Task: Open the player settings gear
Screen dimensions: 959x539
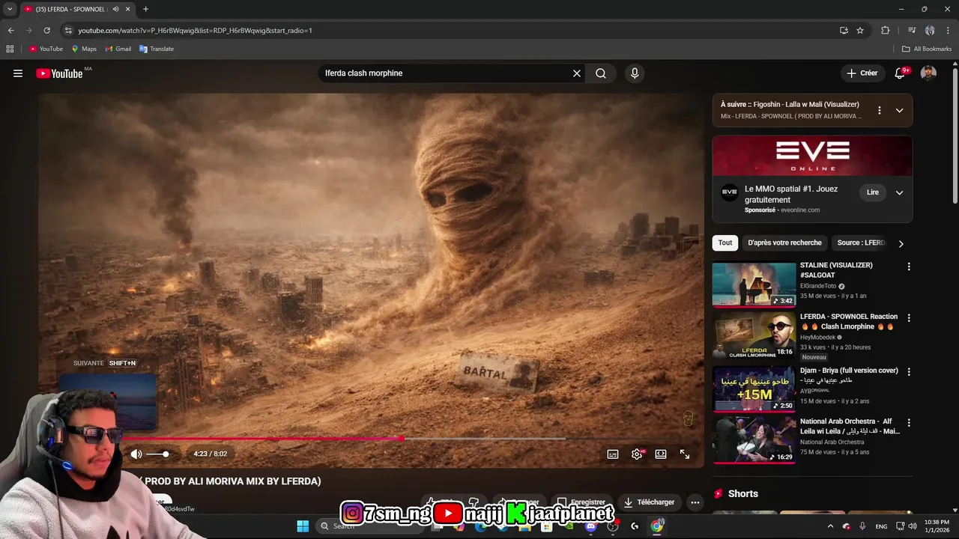Action: (x=637, y=454)
